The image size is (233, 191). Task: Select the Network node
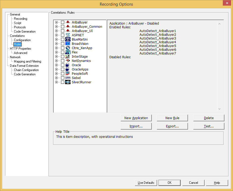coord(15,57)
